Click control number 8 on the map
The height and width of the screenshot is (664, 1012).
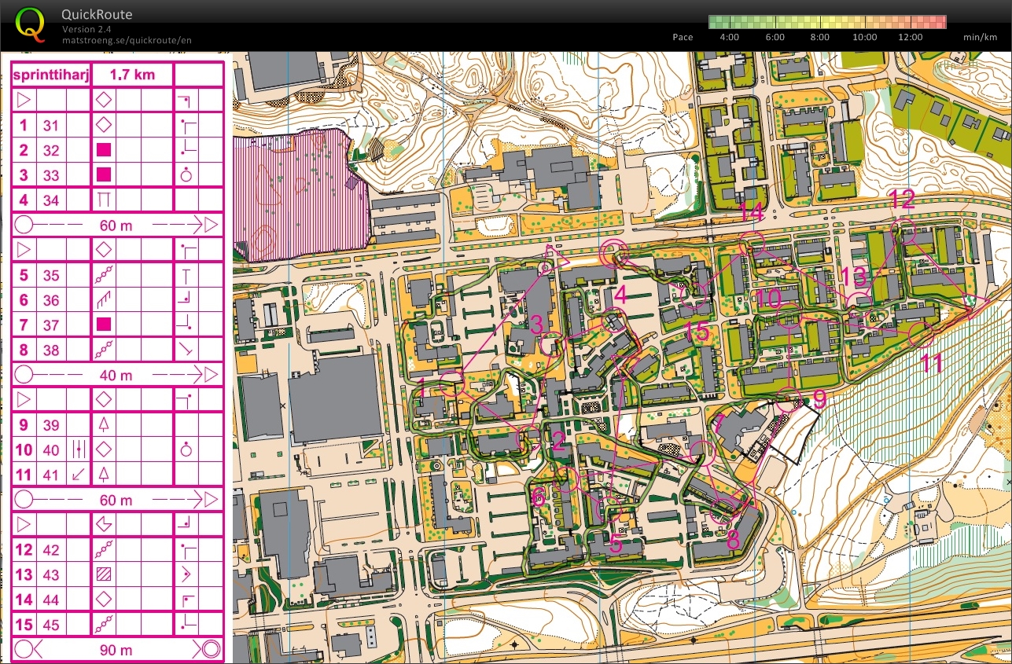click(733, 540)
